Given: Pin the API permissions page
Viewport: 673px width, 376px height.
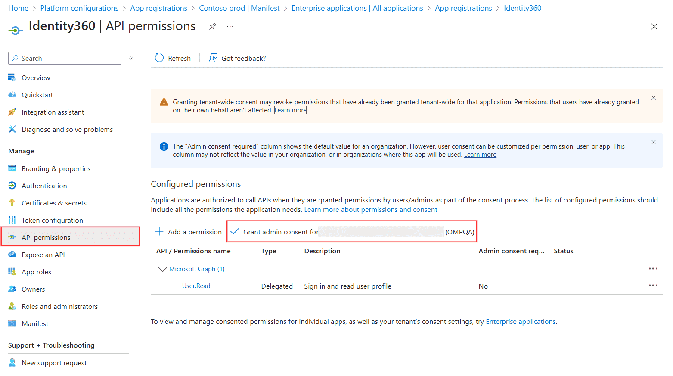Looking at the screenshot, I should [x=213, y=26].
